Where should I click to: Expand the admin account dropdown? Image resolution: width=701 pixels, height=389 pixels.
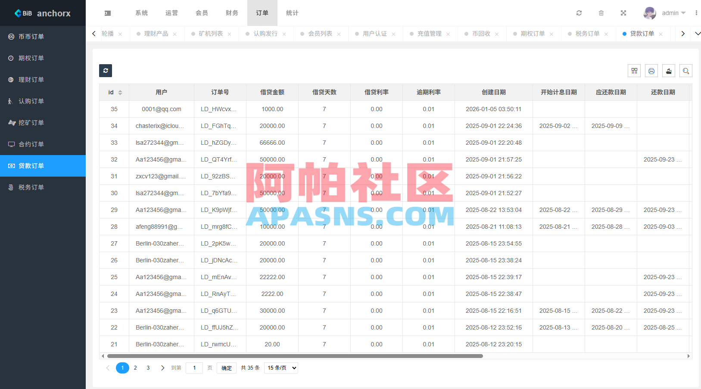(x=674, y=13)
